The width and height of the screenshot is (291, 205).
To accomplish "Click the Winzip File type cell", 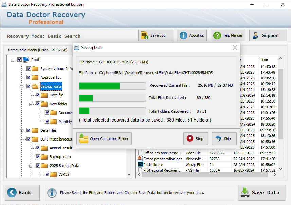I will (x=194, y=165).
